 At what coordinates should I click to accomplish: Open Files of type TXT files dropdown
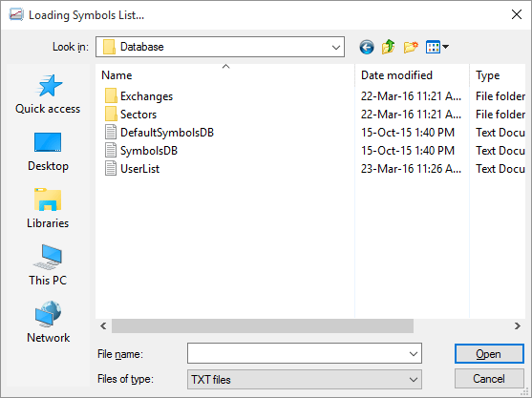pyautogui.click(x=305, y=379)
